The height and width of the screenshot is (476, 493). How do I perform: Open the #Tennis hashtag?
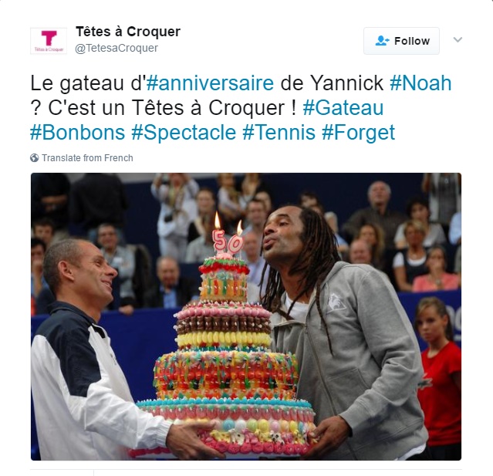[279, 133]
